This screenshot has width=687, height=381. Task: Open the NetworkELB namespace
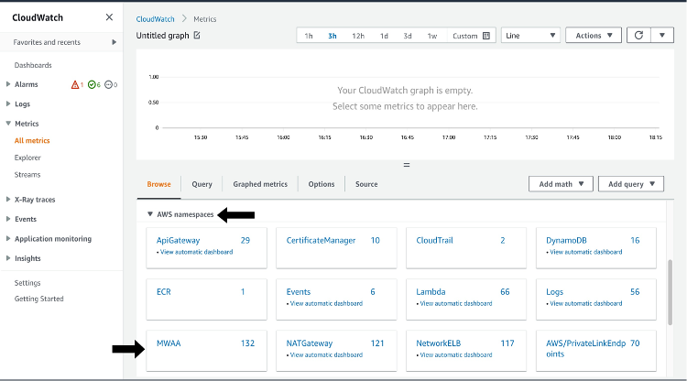[438, 343]
